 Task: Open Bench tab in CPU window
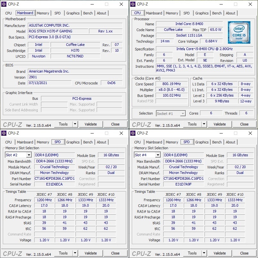(217, 13)
